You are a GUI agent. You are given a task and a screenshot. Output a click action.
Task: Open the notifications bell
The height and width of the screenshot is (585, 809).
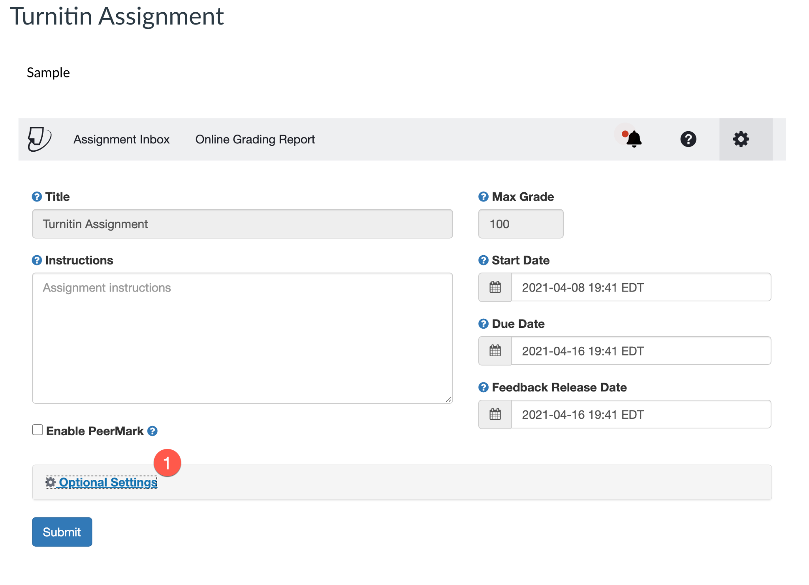(x=634, y=139)
